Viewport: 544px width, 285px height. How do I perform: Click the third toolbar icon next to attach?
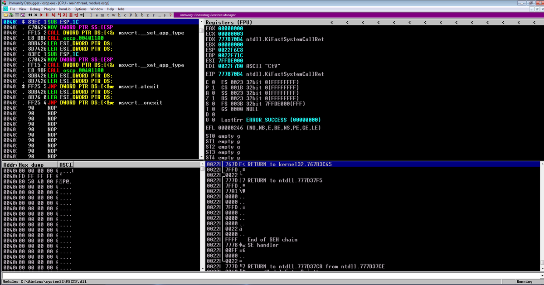coord(17,15)
